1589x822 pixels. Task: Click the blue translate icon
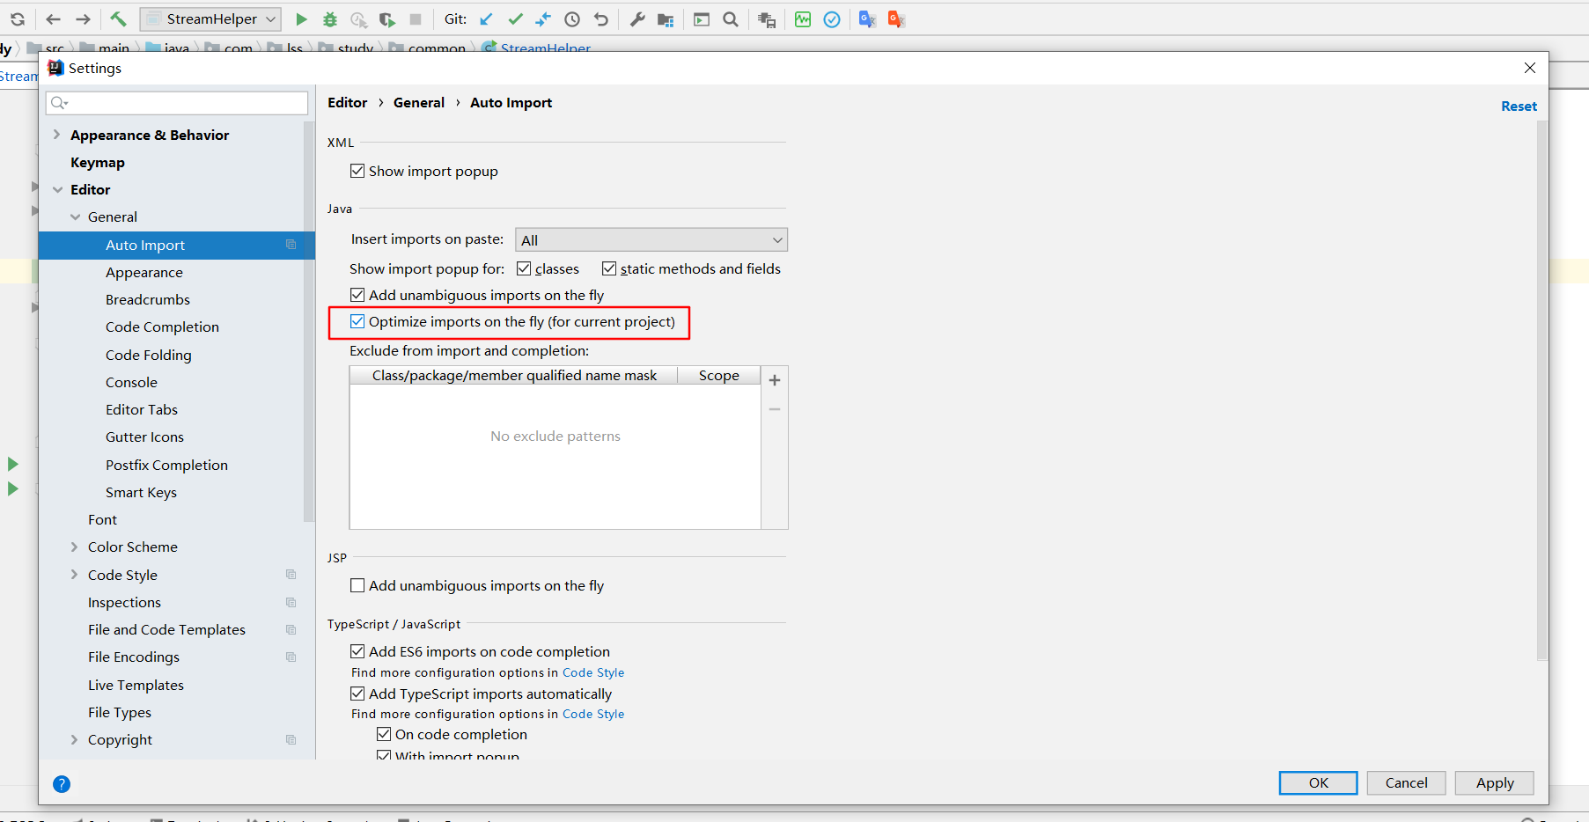[x=867, y=19]
